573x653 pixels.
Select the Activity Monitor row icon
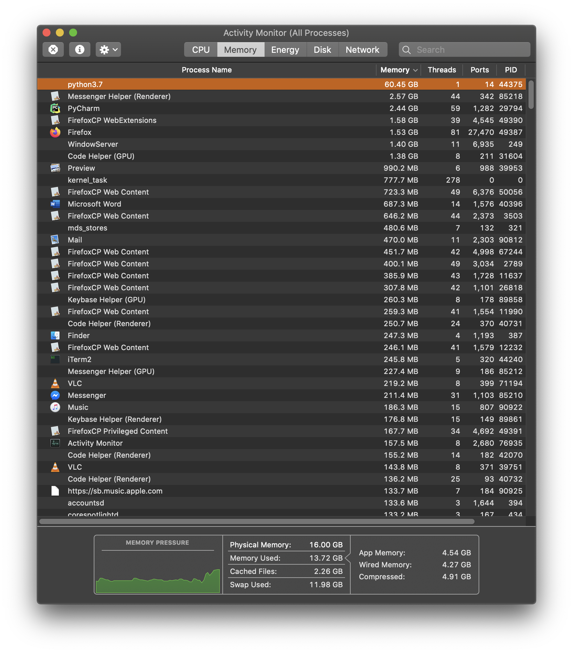coord(55,443)
